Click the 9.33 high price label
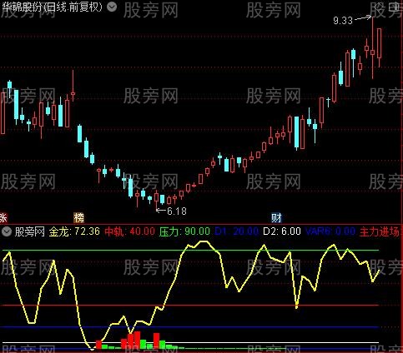 pyautogui.click(x=343, y=21)
